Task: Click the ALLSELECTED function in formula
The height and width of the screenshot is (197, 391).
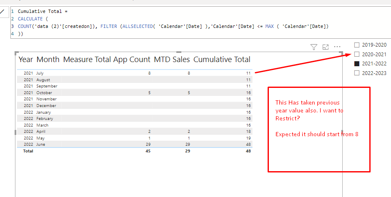Action: (x=138, y=26)
